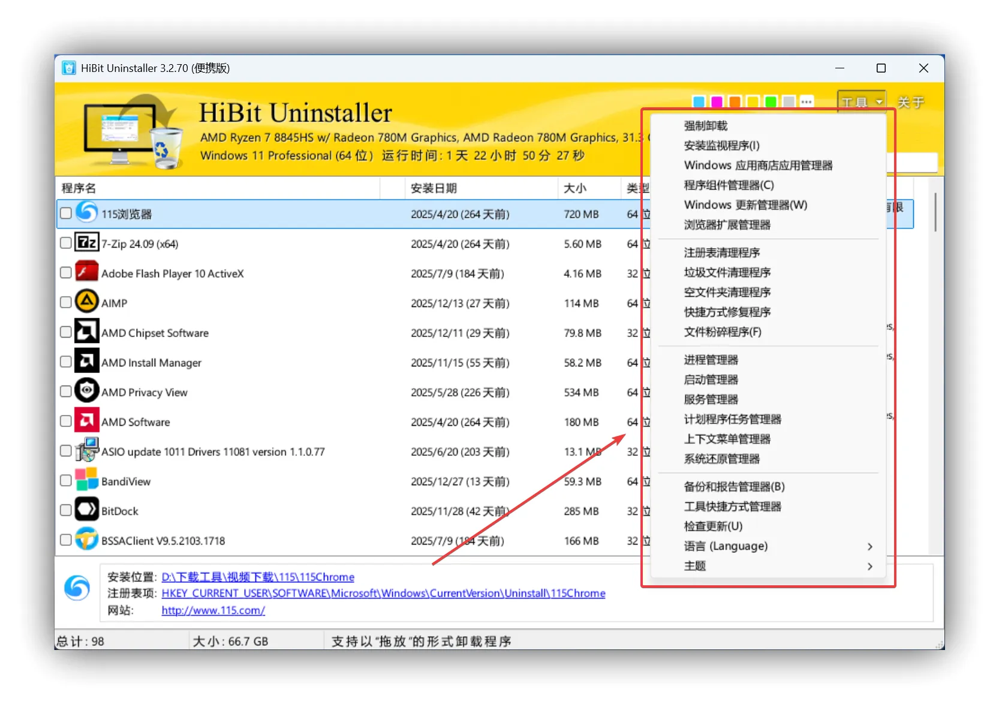Click the AMD Privacy View icon

(x=87, y=391)
